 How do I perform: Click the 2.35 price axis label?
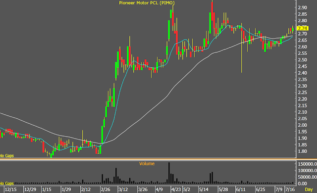point(302,80)
